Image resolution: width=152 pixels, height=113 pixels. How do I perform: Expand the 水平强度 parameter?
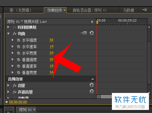[x=13, y=40]
